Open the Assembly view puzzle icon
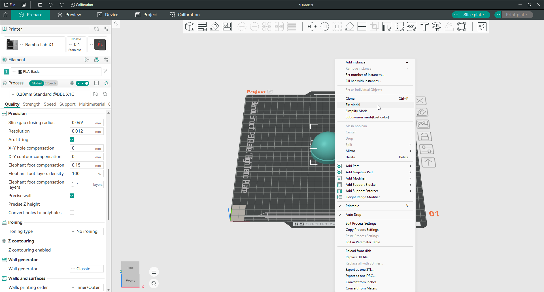The width and height of the screenshot is (544, 292). tap(482, 27)
